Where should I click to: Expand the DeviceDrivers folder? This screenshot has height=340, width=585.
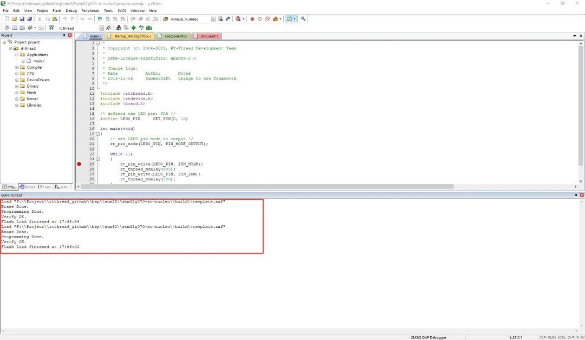(17, 80)
